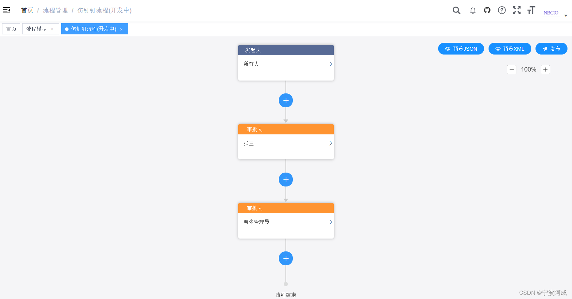The width and height of the screenshot is (572, 299).
Task: Publish the workflow with 发布 button
Action: 551,49
